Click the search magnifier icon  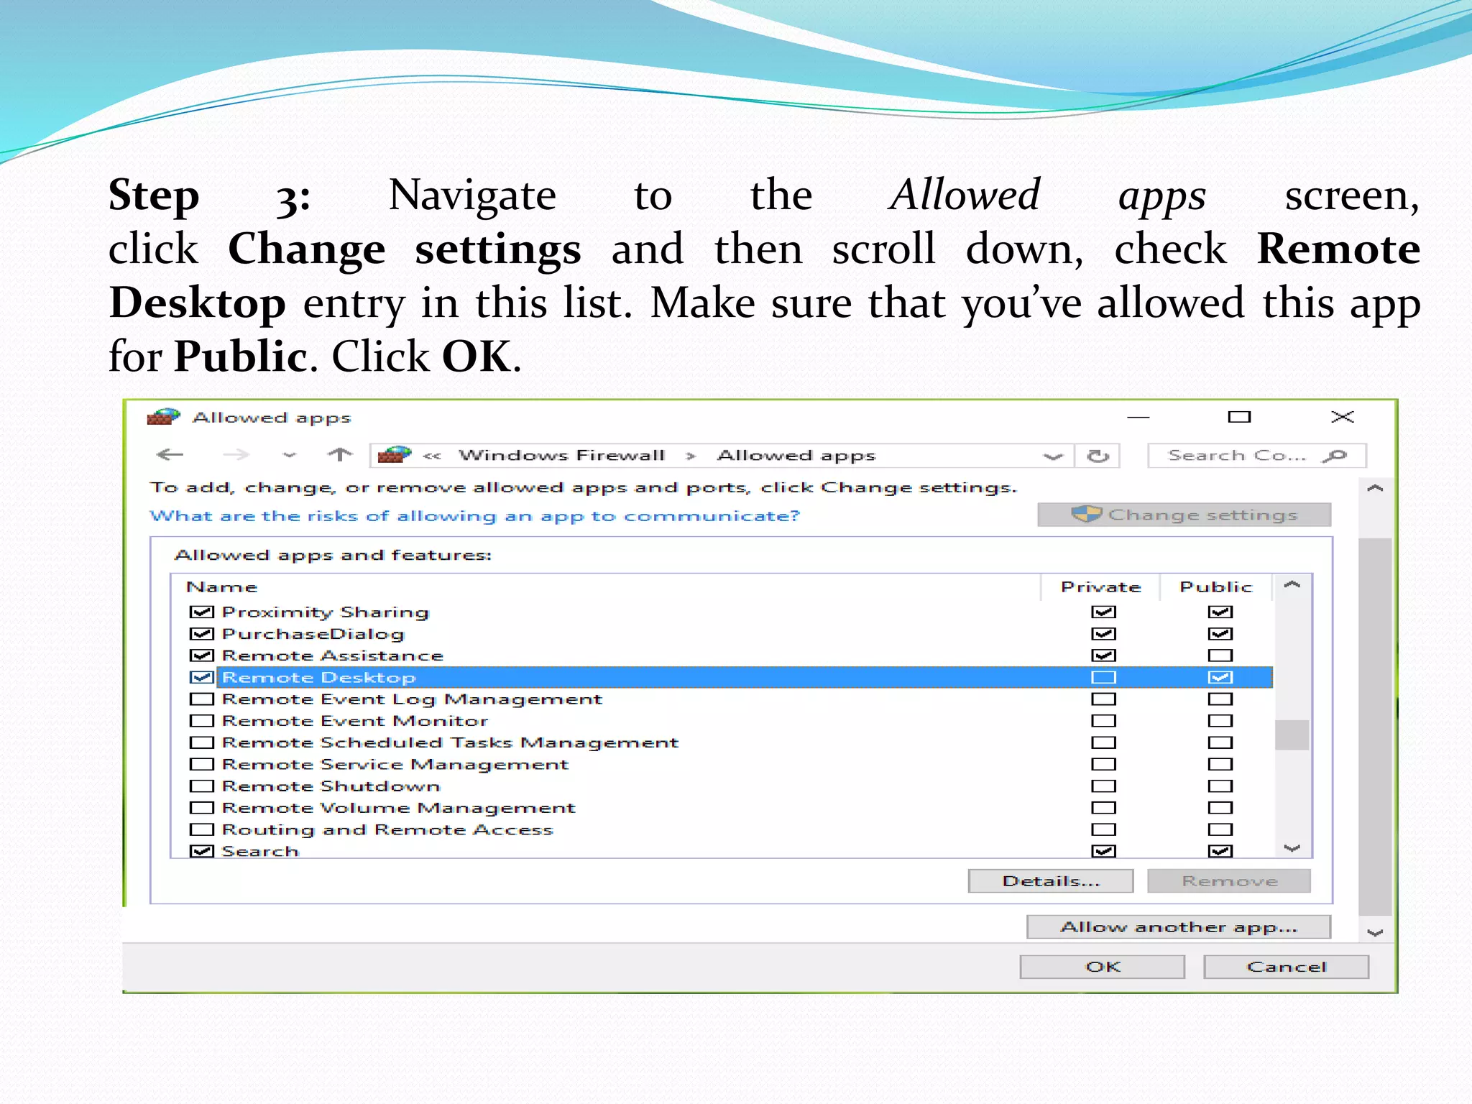1335,456
